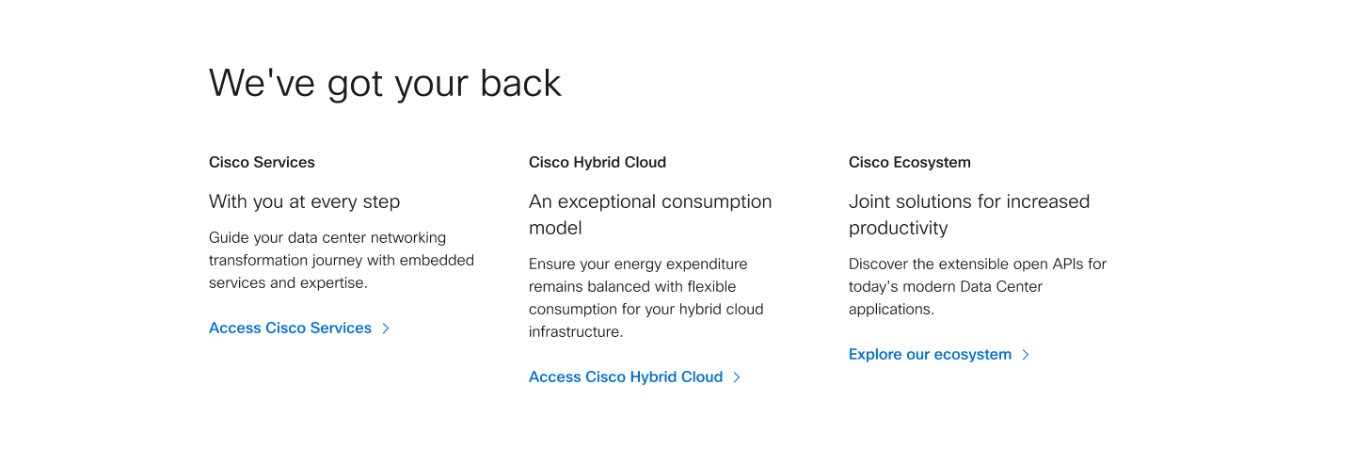This screenshot has width=1355, height=449.
Task: Select the Cisco Hybrid Cloud column label
Action: coord(598,163)
